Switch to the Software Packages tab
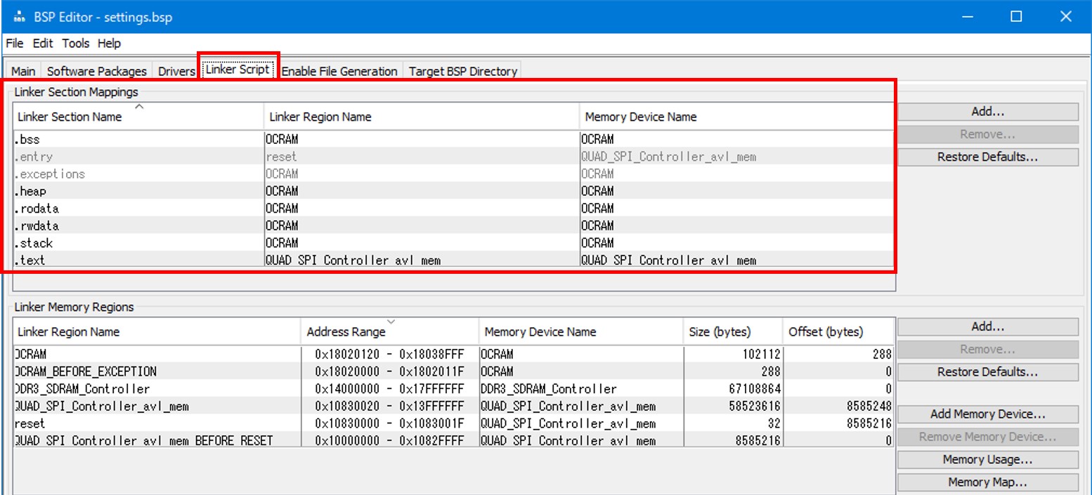 click(x=96, y=71)
